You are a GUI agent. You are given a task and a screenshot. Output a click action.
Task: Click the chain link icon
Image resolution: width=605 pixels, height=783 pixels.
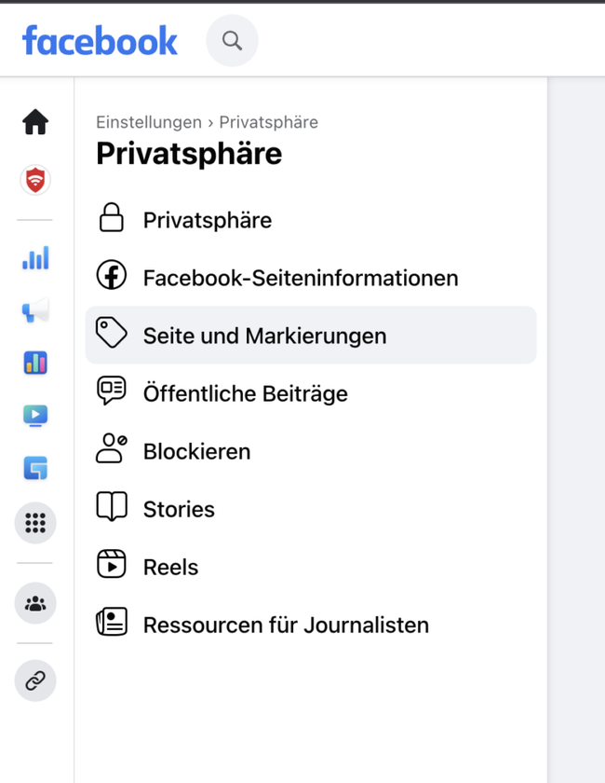pos(35,681)
